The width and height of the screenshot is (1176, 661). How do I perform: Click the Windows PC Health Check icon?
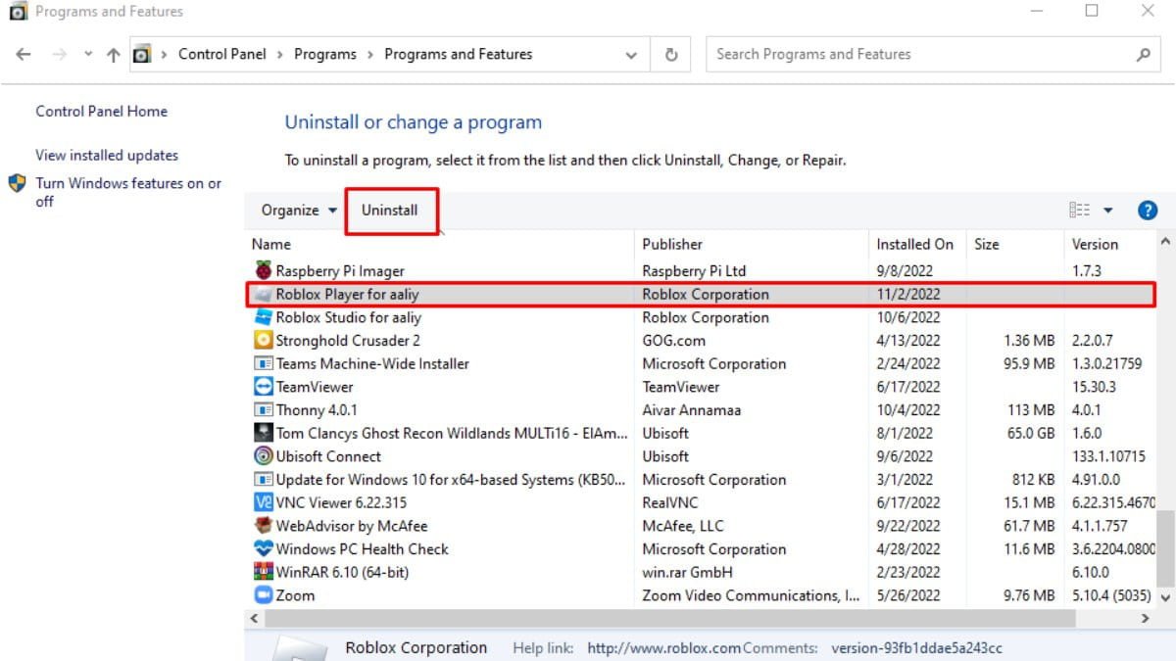pos(263,549)
